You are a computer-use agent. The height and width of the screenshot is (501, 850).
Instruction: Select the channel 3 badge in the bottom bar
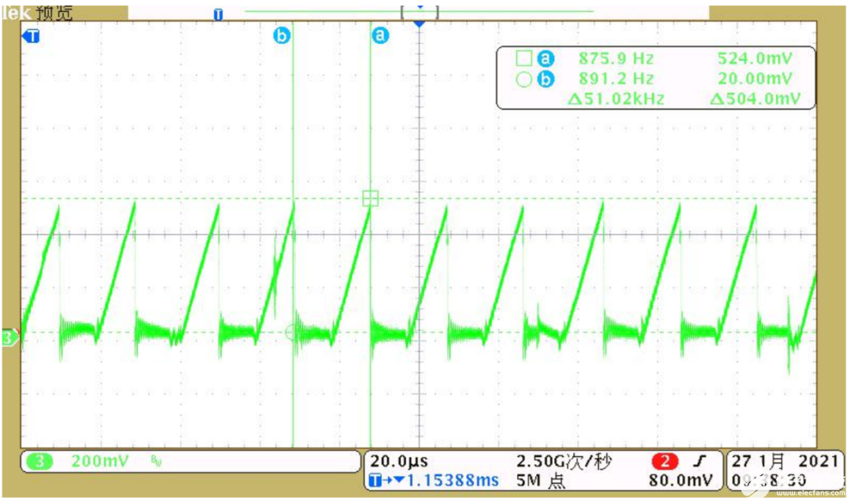[x=39, y=462]
